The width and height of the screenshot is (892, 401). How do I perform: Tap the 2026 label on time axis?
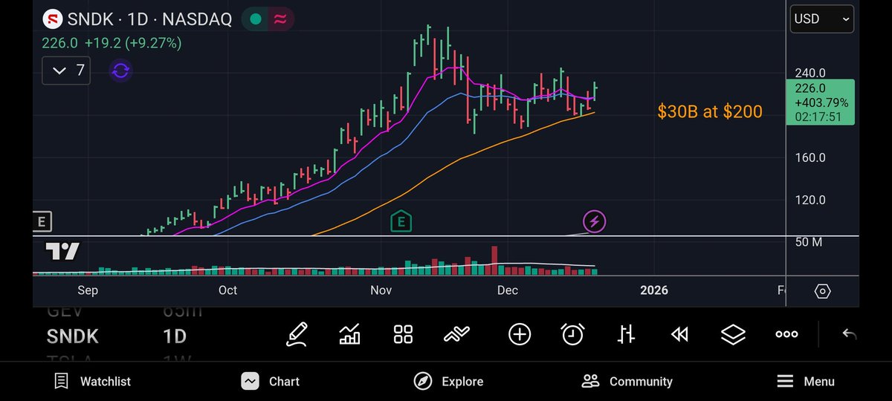tap(654, 290)
